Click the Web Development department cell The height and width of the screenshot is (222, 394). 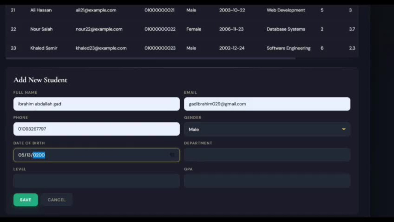pos(286,10)
